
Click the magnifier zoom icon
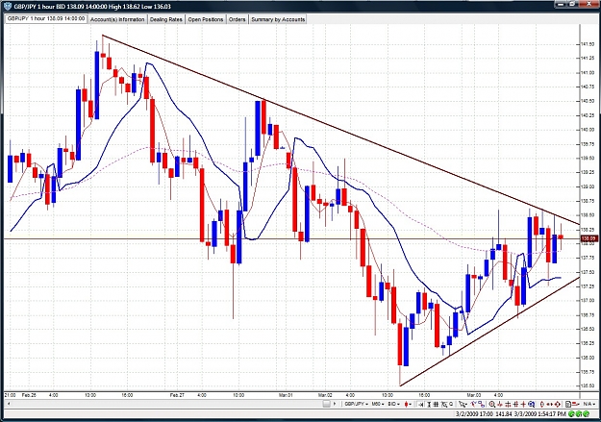pyautogui.click(x=491, y=404)
